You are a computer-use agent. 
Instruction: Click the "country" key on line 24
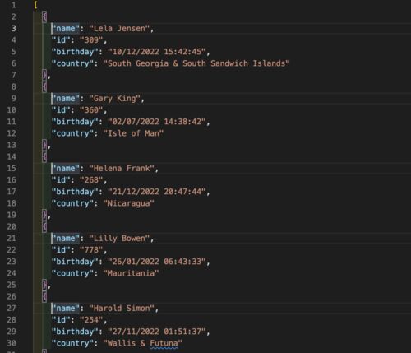tap(72, 273)
